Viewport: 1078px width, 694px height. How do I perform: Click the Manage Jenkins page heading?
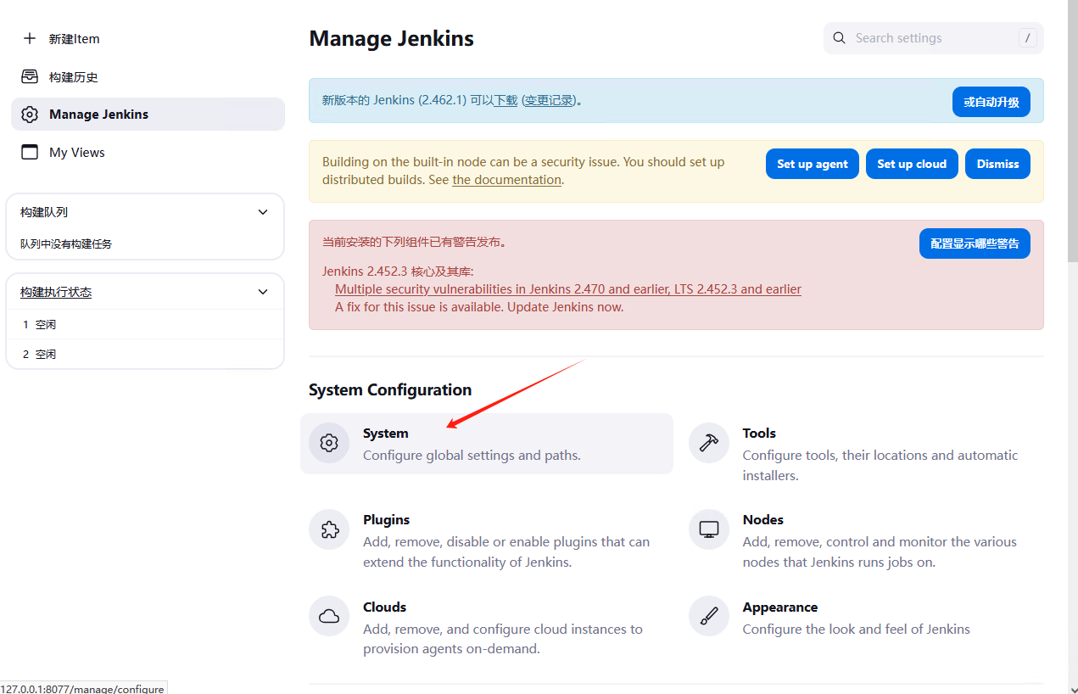pos(391,38)
